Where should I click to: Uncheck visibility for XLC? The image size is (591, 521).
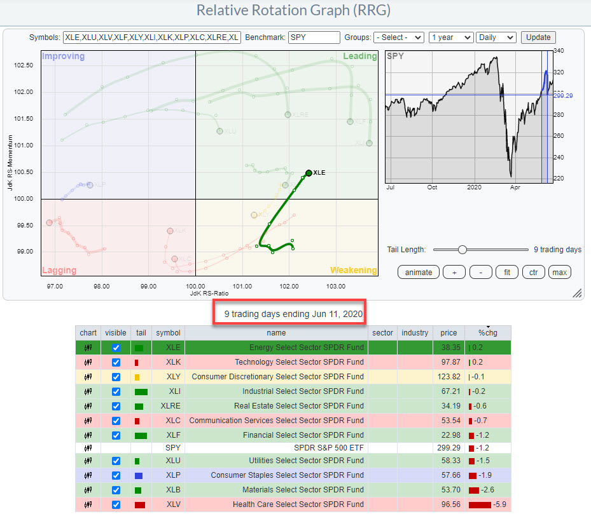click(x=116, y=421)
